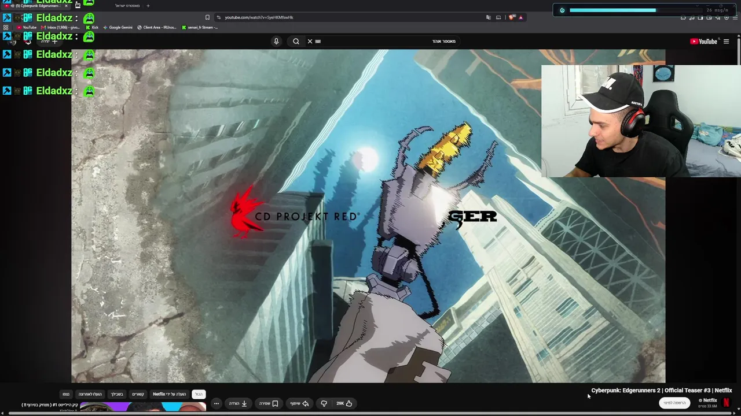Go to YouTube home via the logo
This screenshot has width=741, height=416.
click(703, 41)
